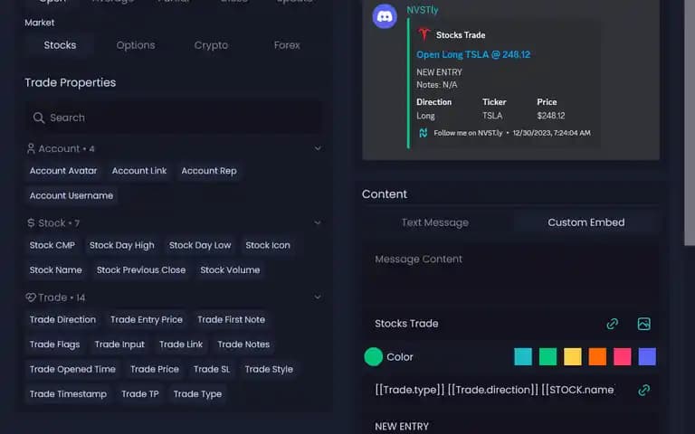Insert the Trade First Note property
This screenshot has height=434, width=695.
tap(232, 320)
